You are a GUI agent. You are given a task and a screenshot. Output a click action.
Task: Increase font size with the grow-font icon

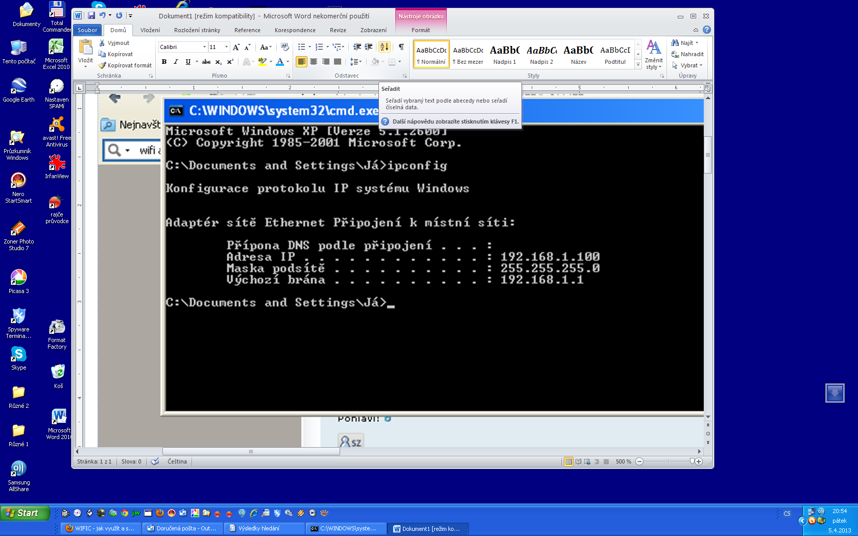236,47
